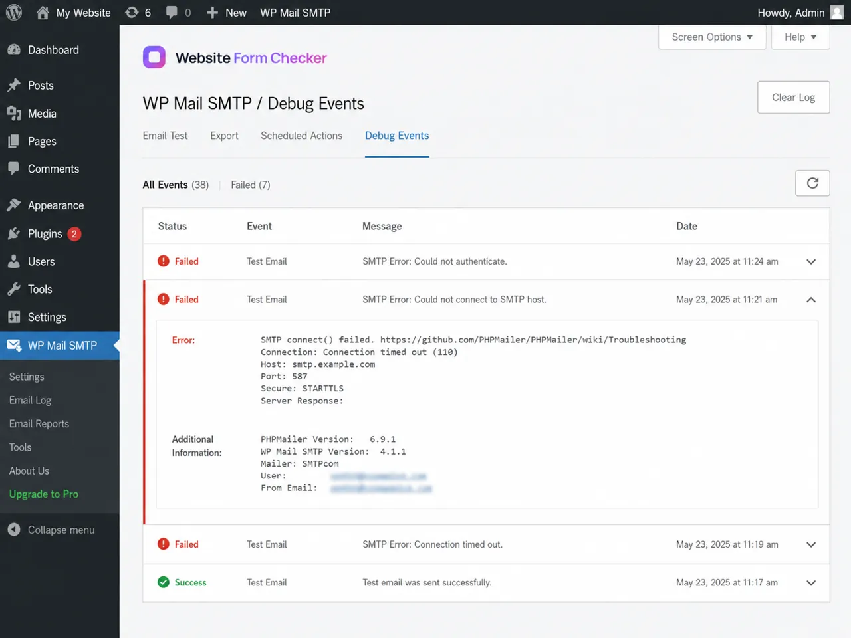Image resolution: width=851 pixels, height=638 pixels.
Task: Click the Appearance paintbrush icon
Action: [14, 205]
